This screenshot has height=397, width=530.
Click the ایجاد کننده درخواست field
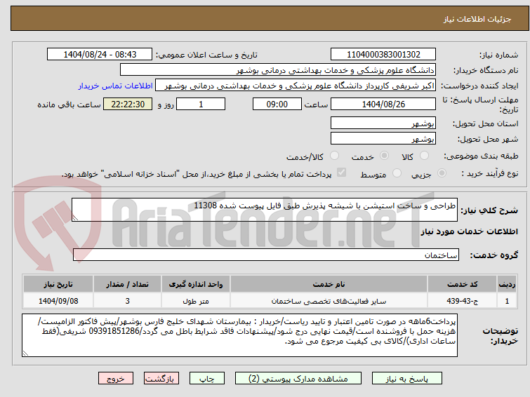(x=296, y=85)
